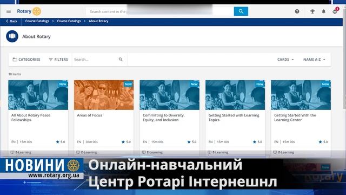
Task: Click star rating on Learning Topics card
Action: pyautogui.click(x=257, y=142)
